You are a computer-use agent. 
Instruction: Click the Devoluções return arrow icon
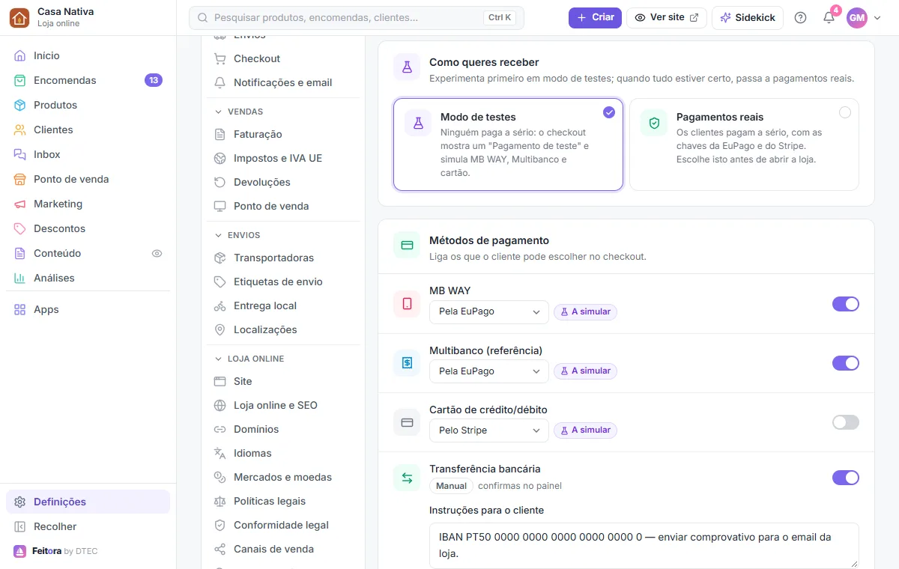(x=220, y=182)
